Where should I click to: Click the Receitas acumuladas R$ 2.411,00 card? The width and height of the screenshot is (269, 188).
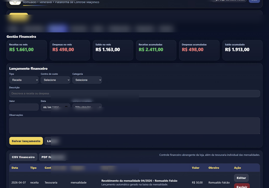coord(156,50)
